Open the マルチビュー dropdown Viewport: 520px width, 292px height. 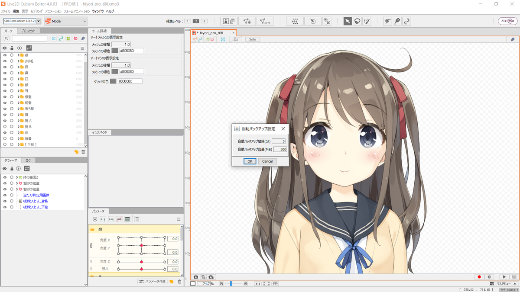(x=503, y=284)
